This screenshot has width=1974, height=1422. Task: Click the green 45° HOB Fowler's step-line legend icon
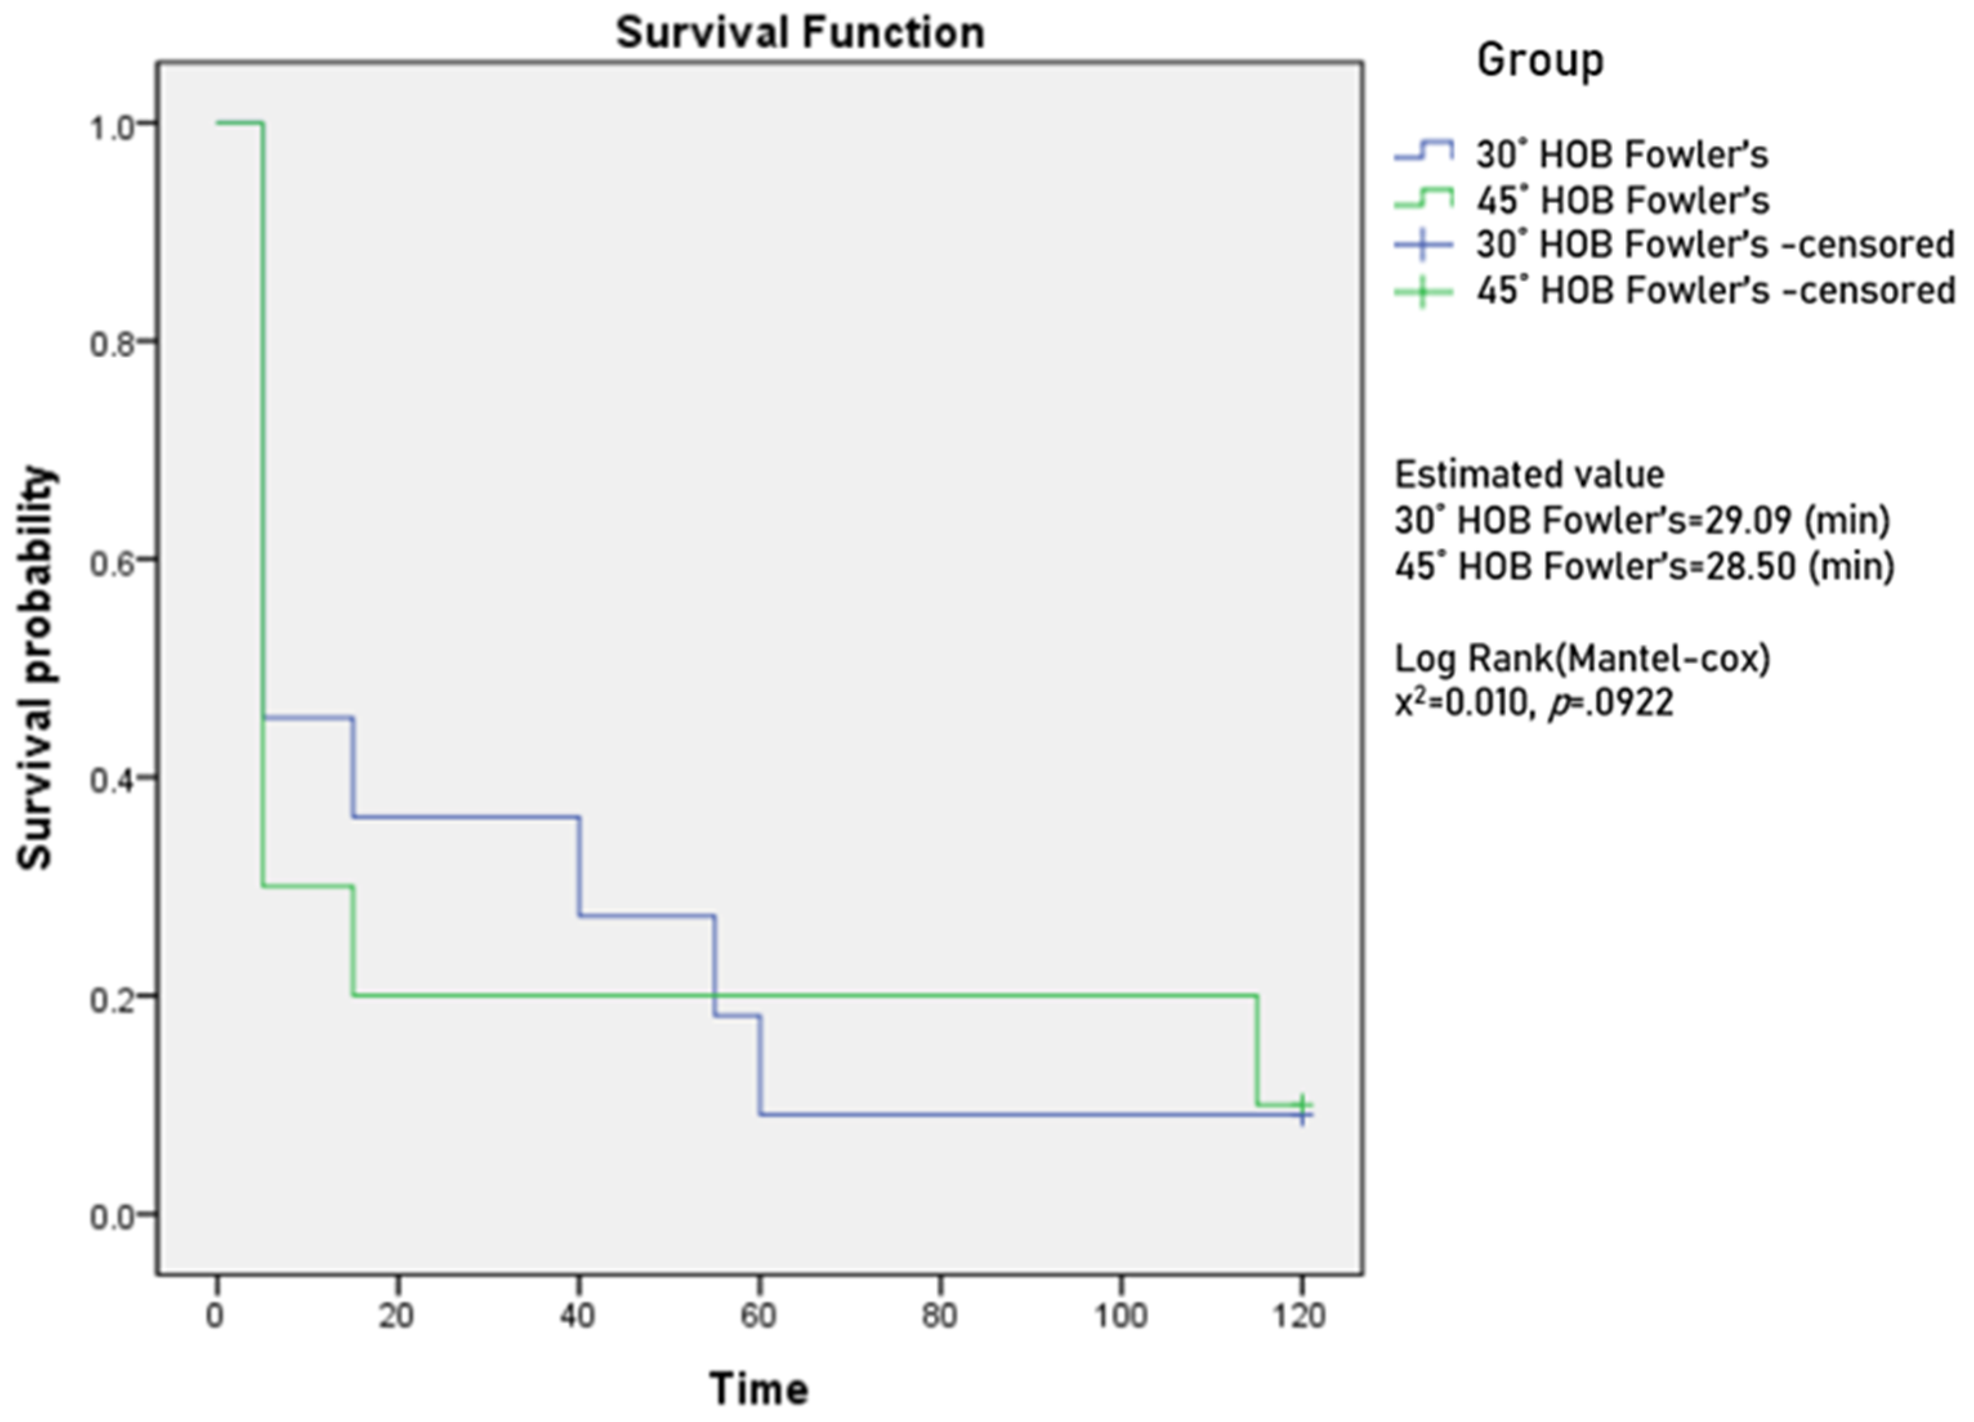pos(1423,198)
